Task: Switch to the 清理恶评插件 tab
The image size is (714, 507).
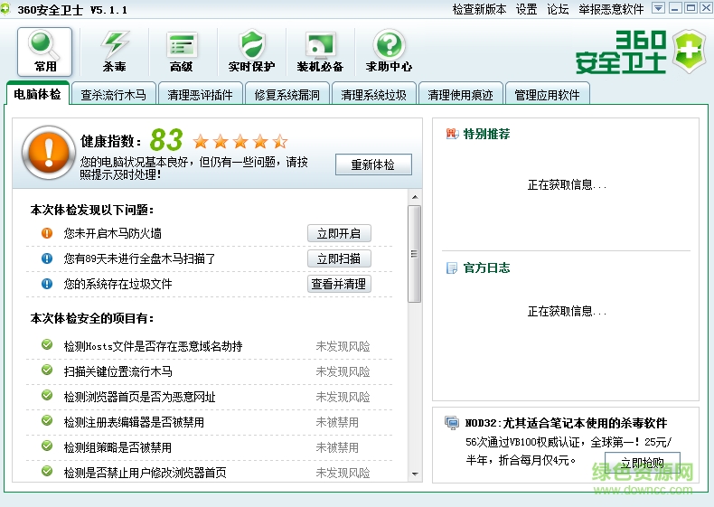Action: tap(200, 95)
